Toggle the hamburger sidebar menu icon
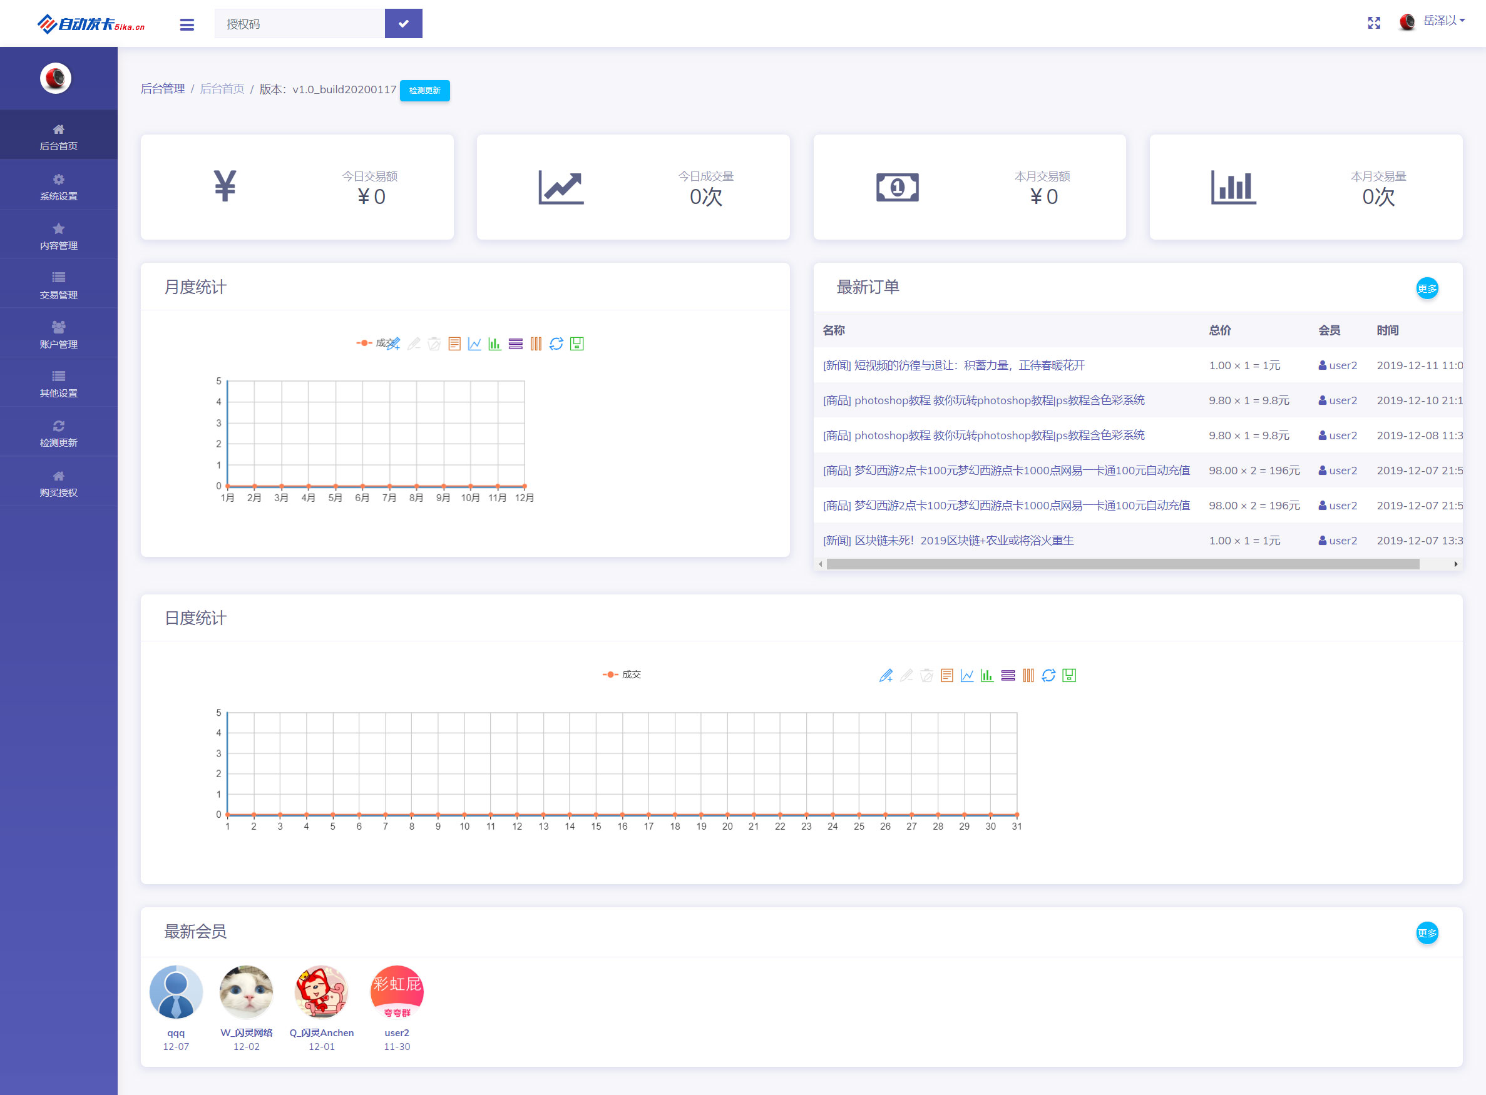This screenshot has height=1095, width=1486. [187, 24]
